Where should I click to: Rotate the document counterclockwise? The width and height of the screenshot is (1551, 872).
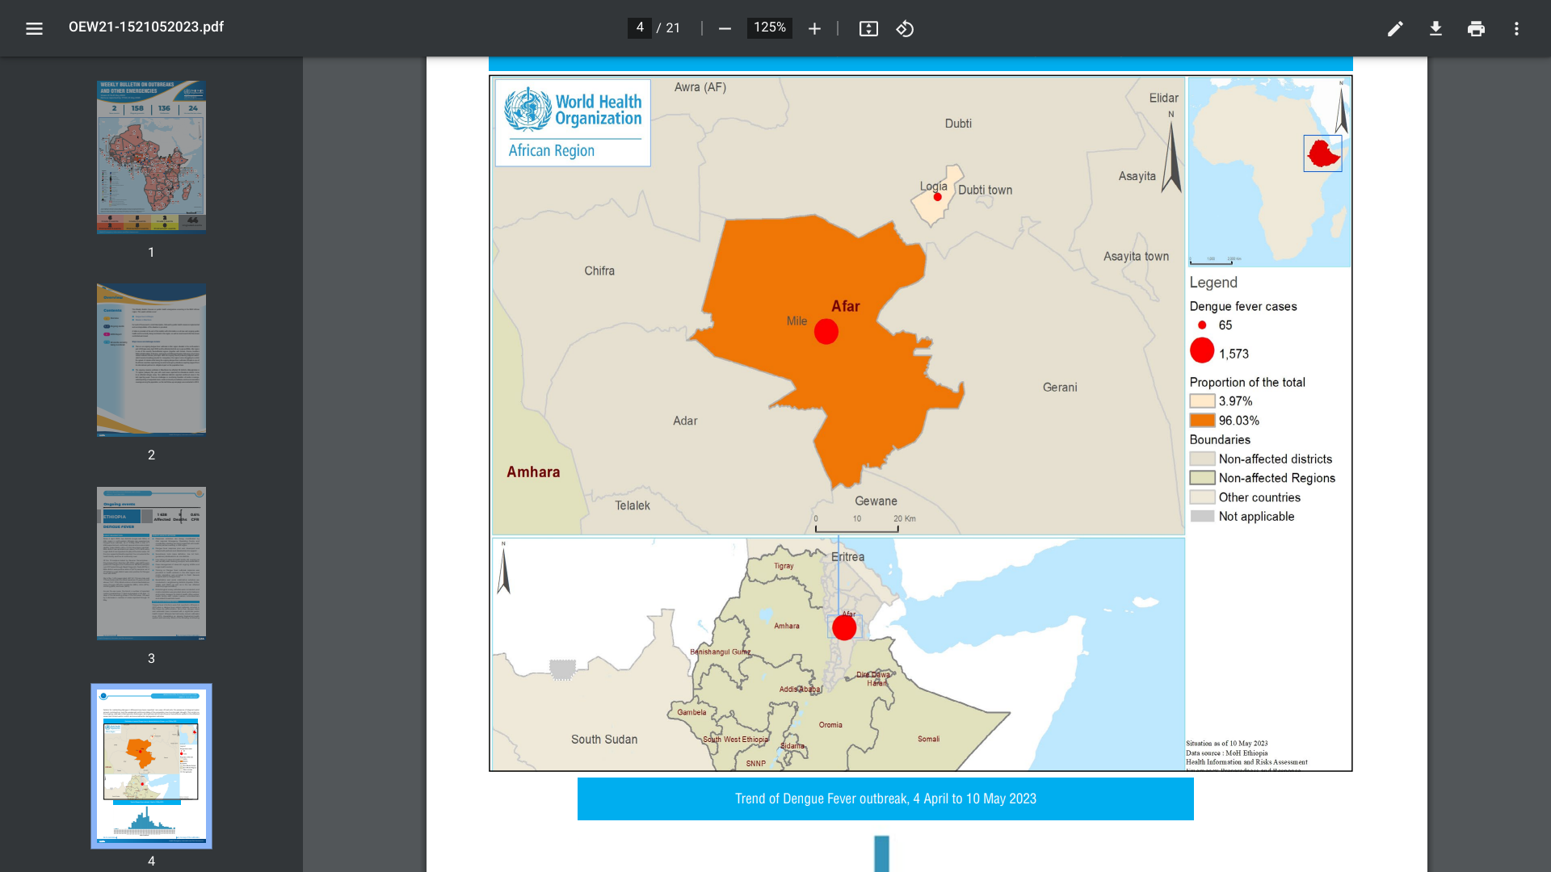coord(905,29)
